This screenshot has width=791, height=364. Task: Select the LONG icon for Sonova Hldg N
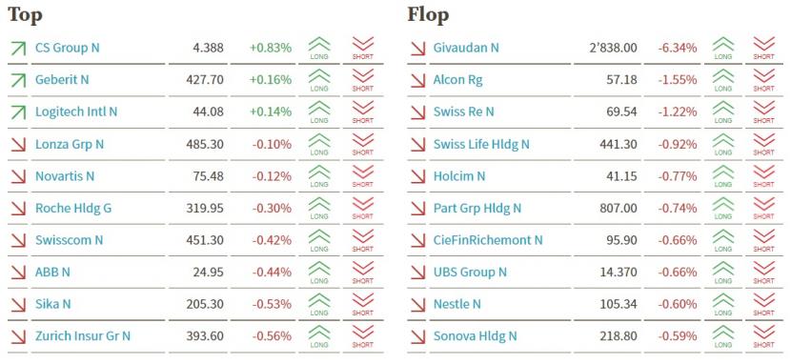point(723,336)
